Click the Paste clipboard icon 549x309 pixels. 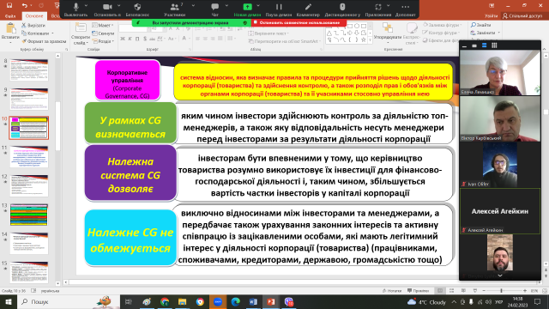10,28
